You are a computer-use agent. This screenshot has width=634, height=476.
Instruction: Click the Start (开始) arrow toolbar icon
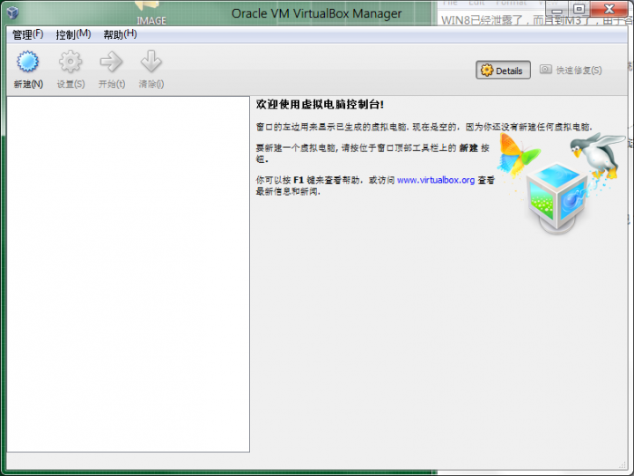(111, 62)
